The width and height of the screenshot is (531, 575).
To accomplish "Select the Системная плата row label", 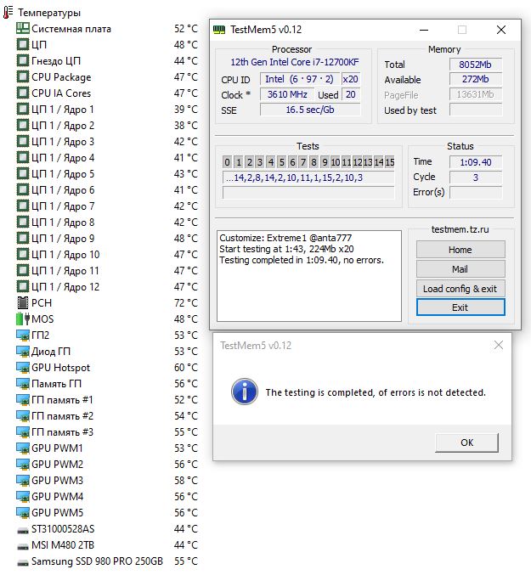I will click(71, 29).
